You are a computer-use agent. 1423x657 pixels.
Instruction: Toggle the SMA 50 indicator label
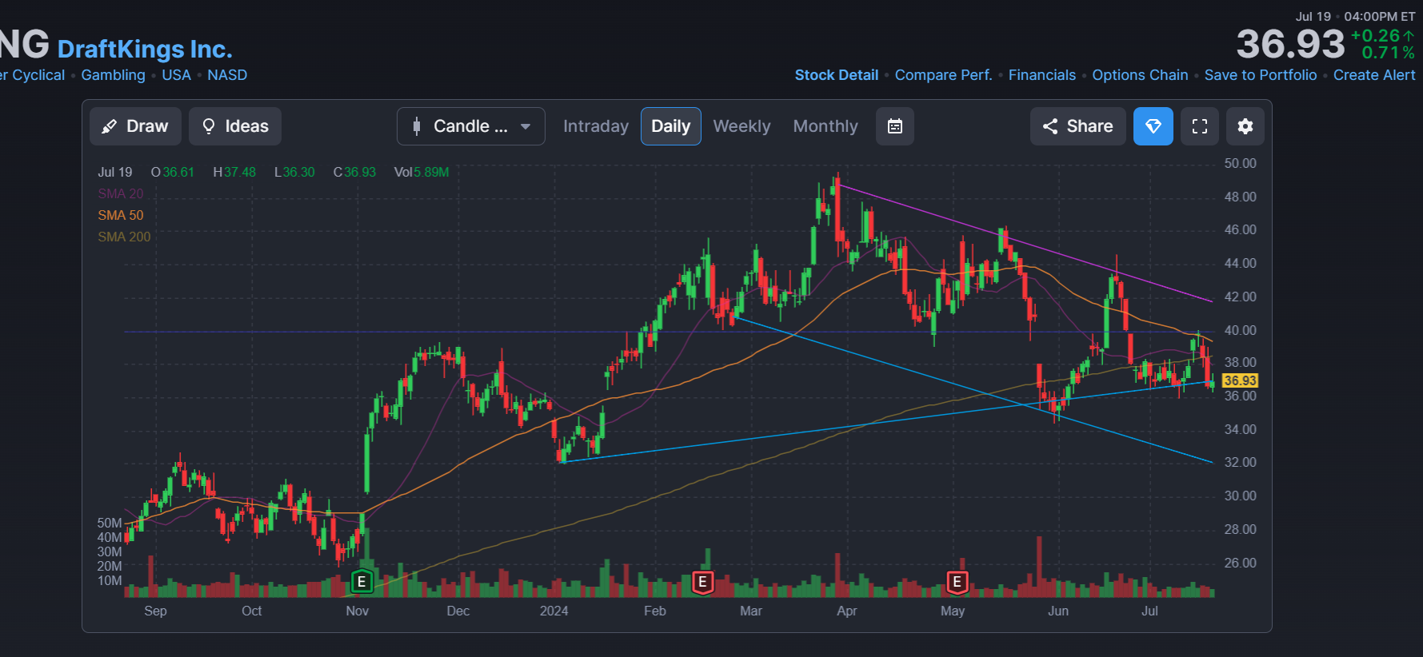(x=121, y=215)
